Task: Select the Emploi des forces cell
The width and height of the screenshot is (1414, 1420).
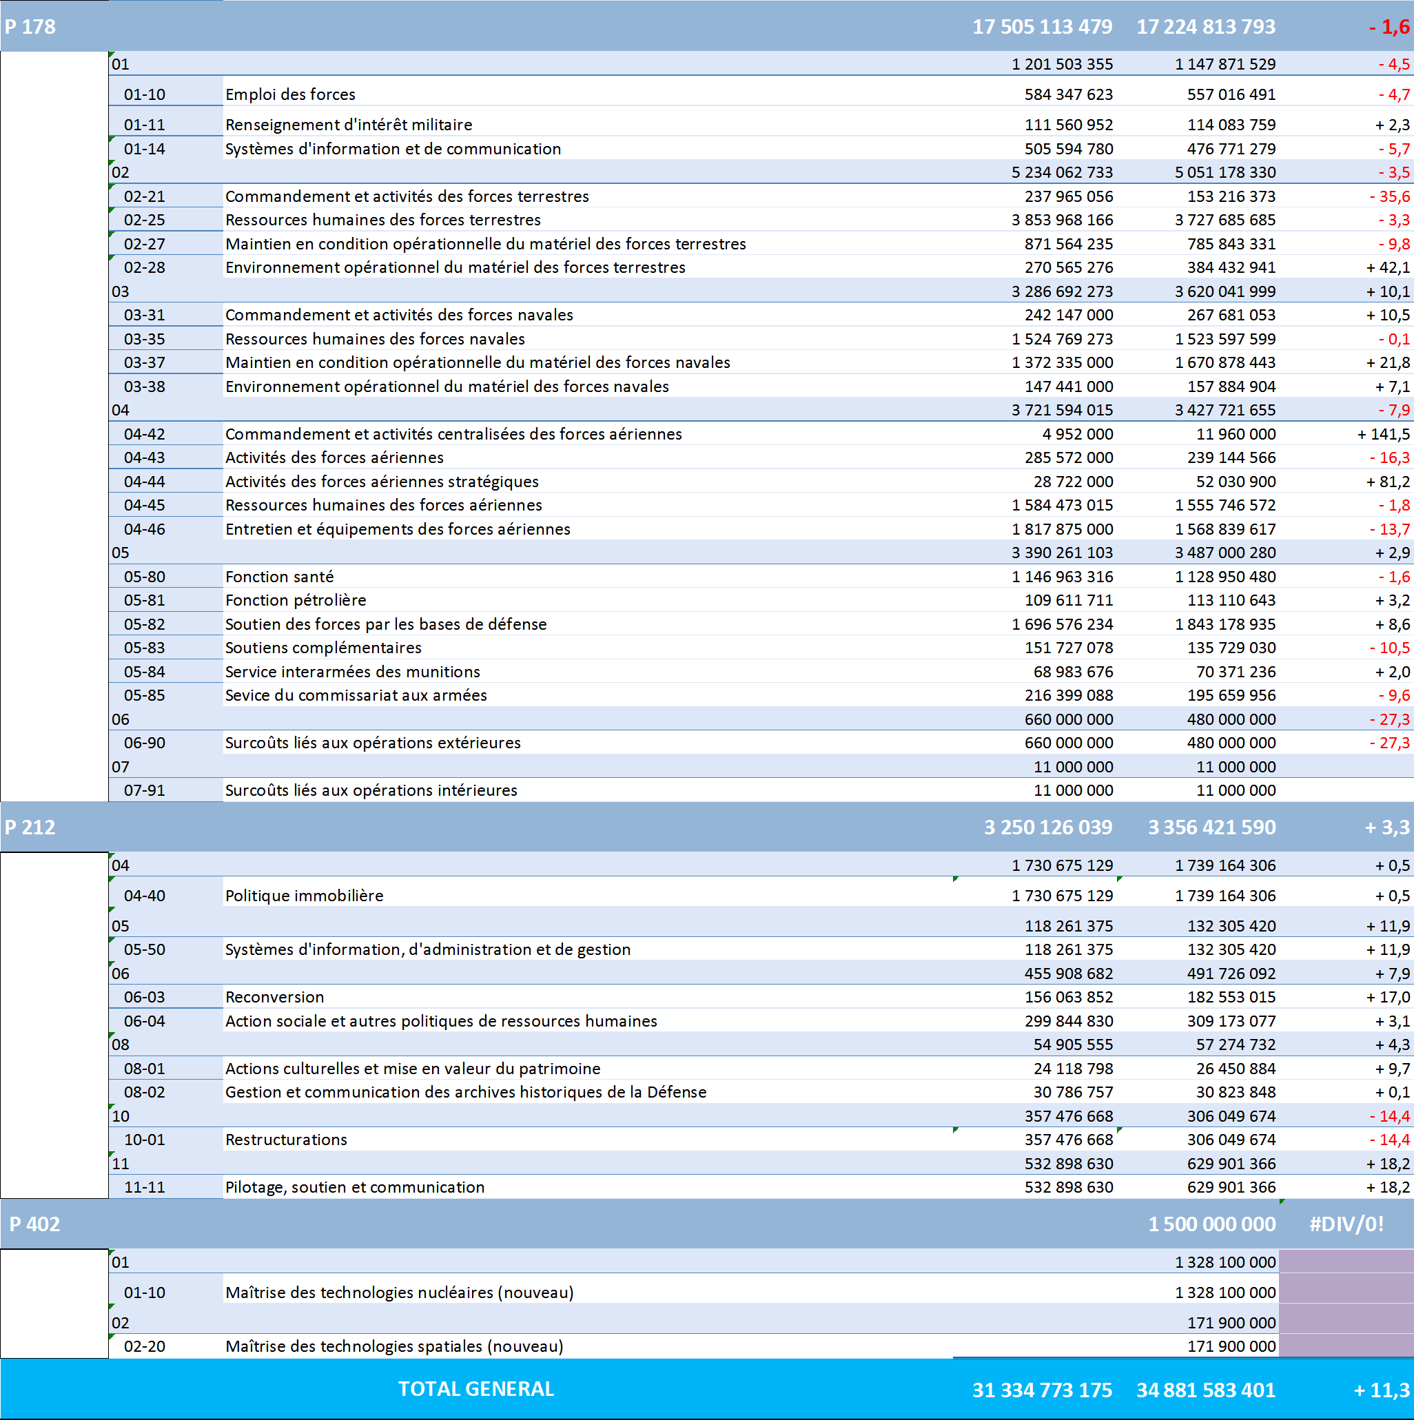Action: tap(290, 94)
